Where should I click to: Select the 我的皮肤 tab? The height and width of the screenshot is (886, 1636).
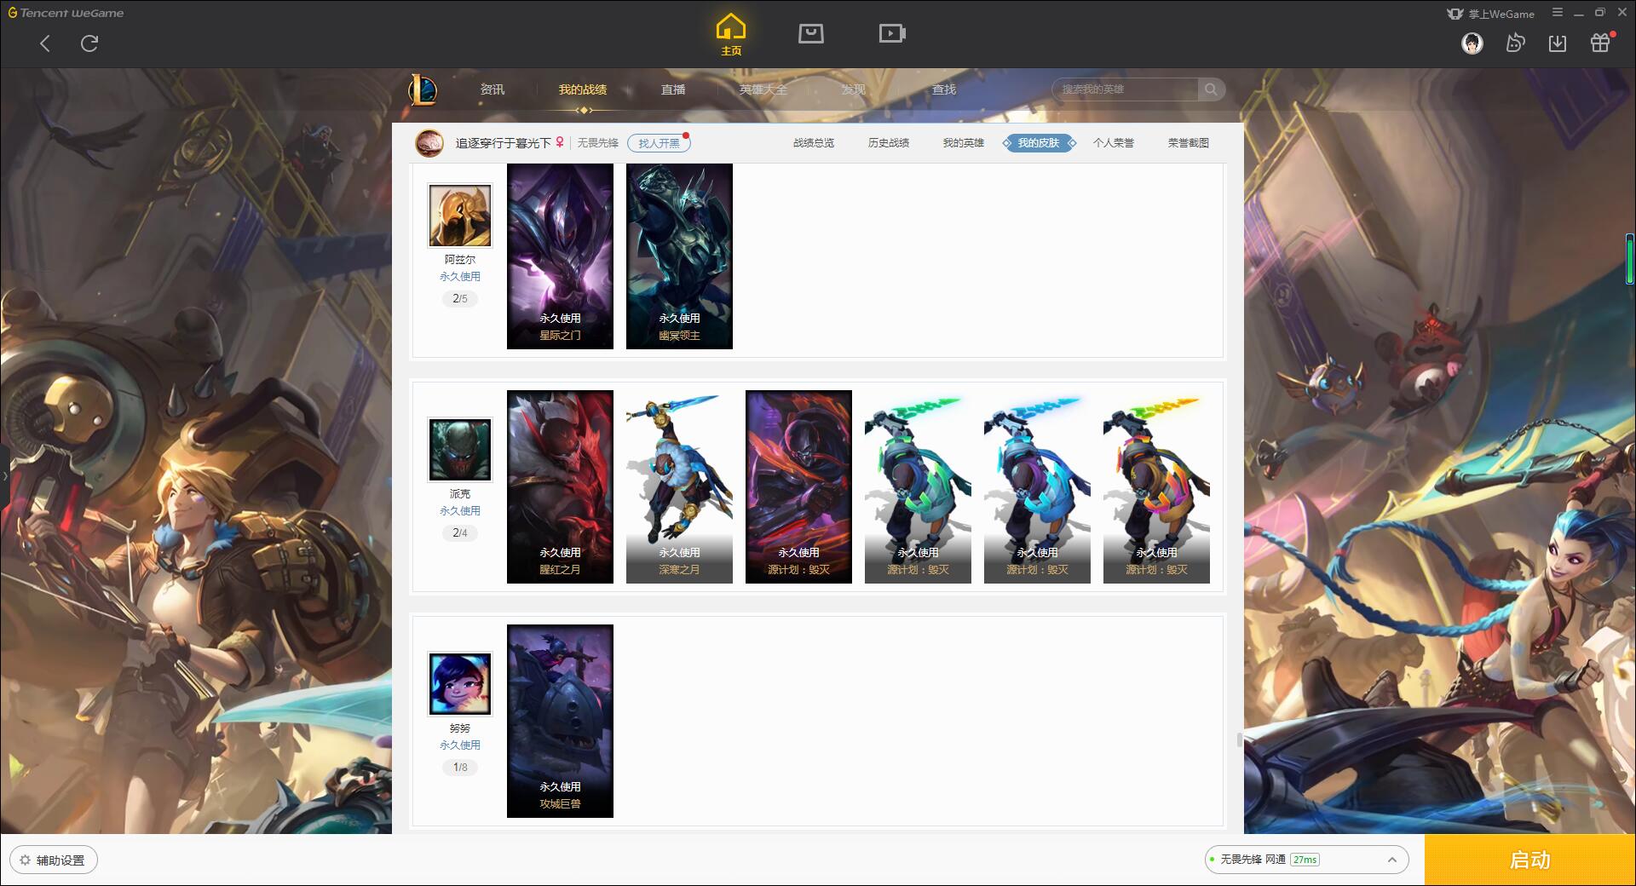[1039, 143]
